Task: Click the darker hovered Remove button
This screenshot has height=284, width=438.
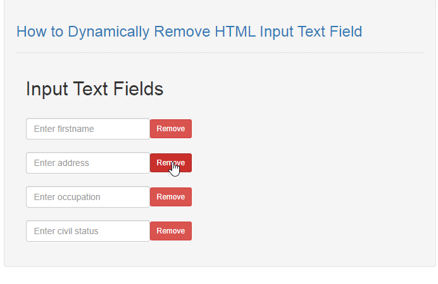Action: pos(171,163)
